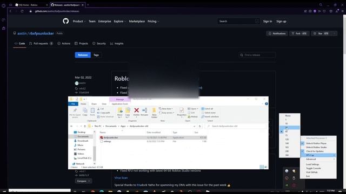The image size is (346, 194).
Task: Go up one folder in Explorer
Action: pyautogui.click(x=85, y=126)
